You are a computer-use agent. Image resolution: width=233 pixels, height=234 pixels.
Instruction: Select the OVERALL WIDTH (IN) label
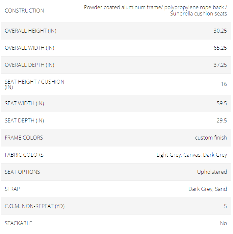point(29,48)
